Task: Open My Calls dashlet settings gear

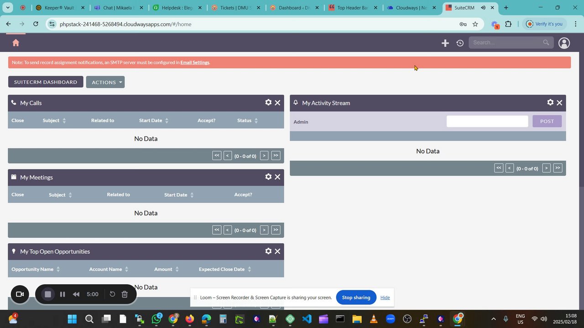Action: tap(268, 102)
